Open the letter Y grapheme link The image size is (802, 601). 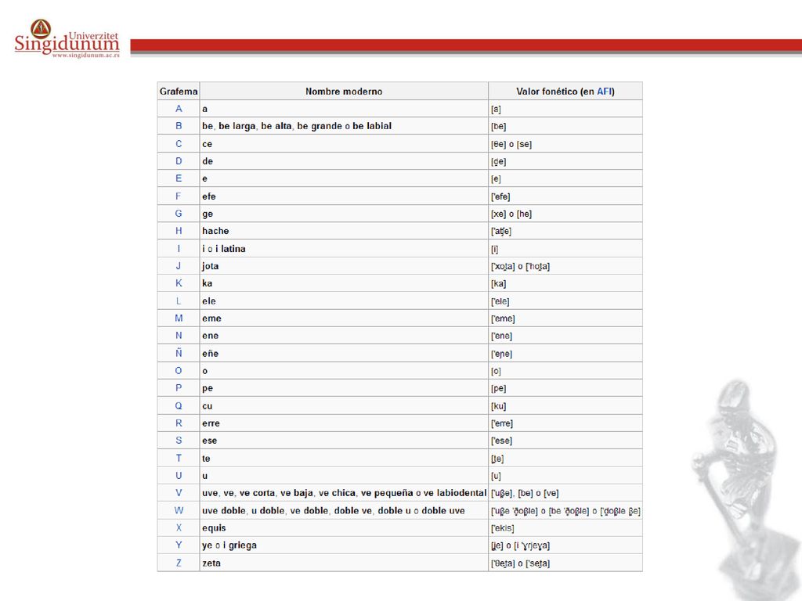coord(179,545)
